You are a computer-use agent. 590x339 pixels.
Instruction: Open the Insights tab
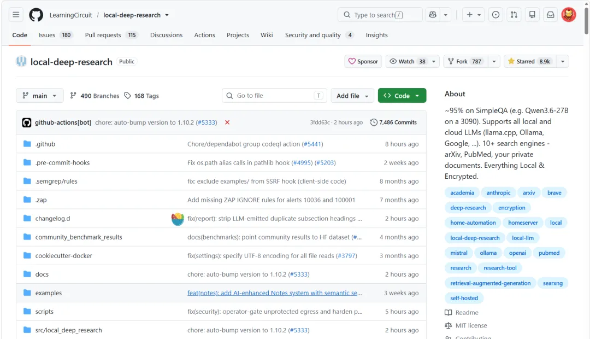[x=376, y=35]
